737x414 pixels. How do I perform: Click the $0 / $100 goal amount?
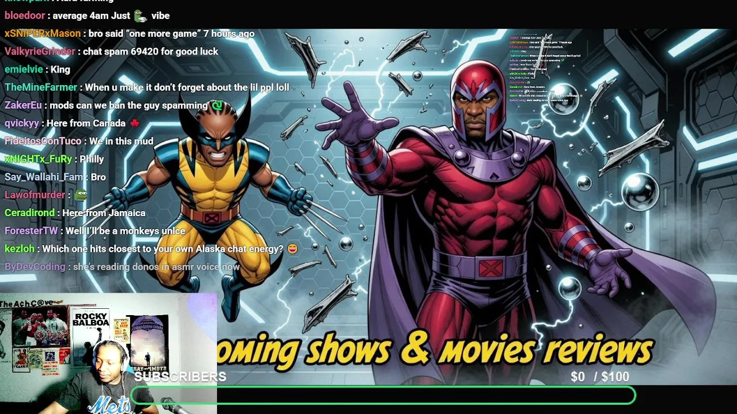(600, 377)
